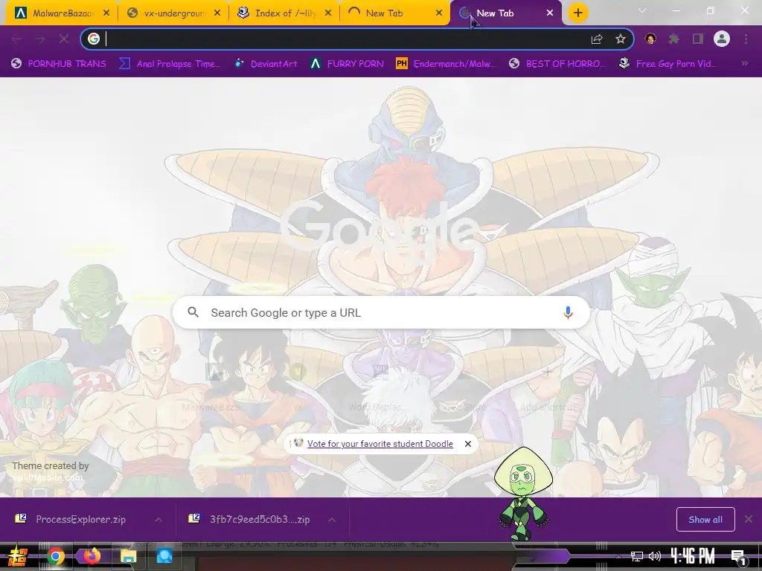Screen dimensions: 762x571
Task: Open Chrome from the taskbar
Action: [56, 556]
